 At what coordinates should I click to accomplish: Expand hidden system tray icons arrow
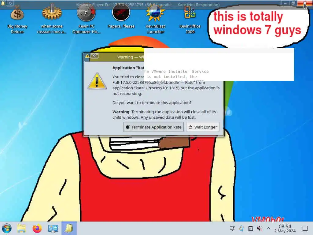[268, 228]
